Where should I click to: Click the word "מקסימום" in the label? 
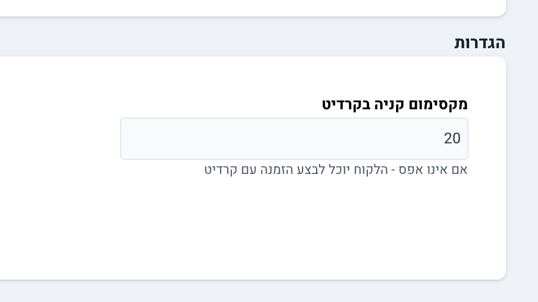[x=441, y=105]
